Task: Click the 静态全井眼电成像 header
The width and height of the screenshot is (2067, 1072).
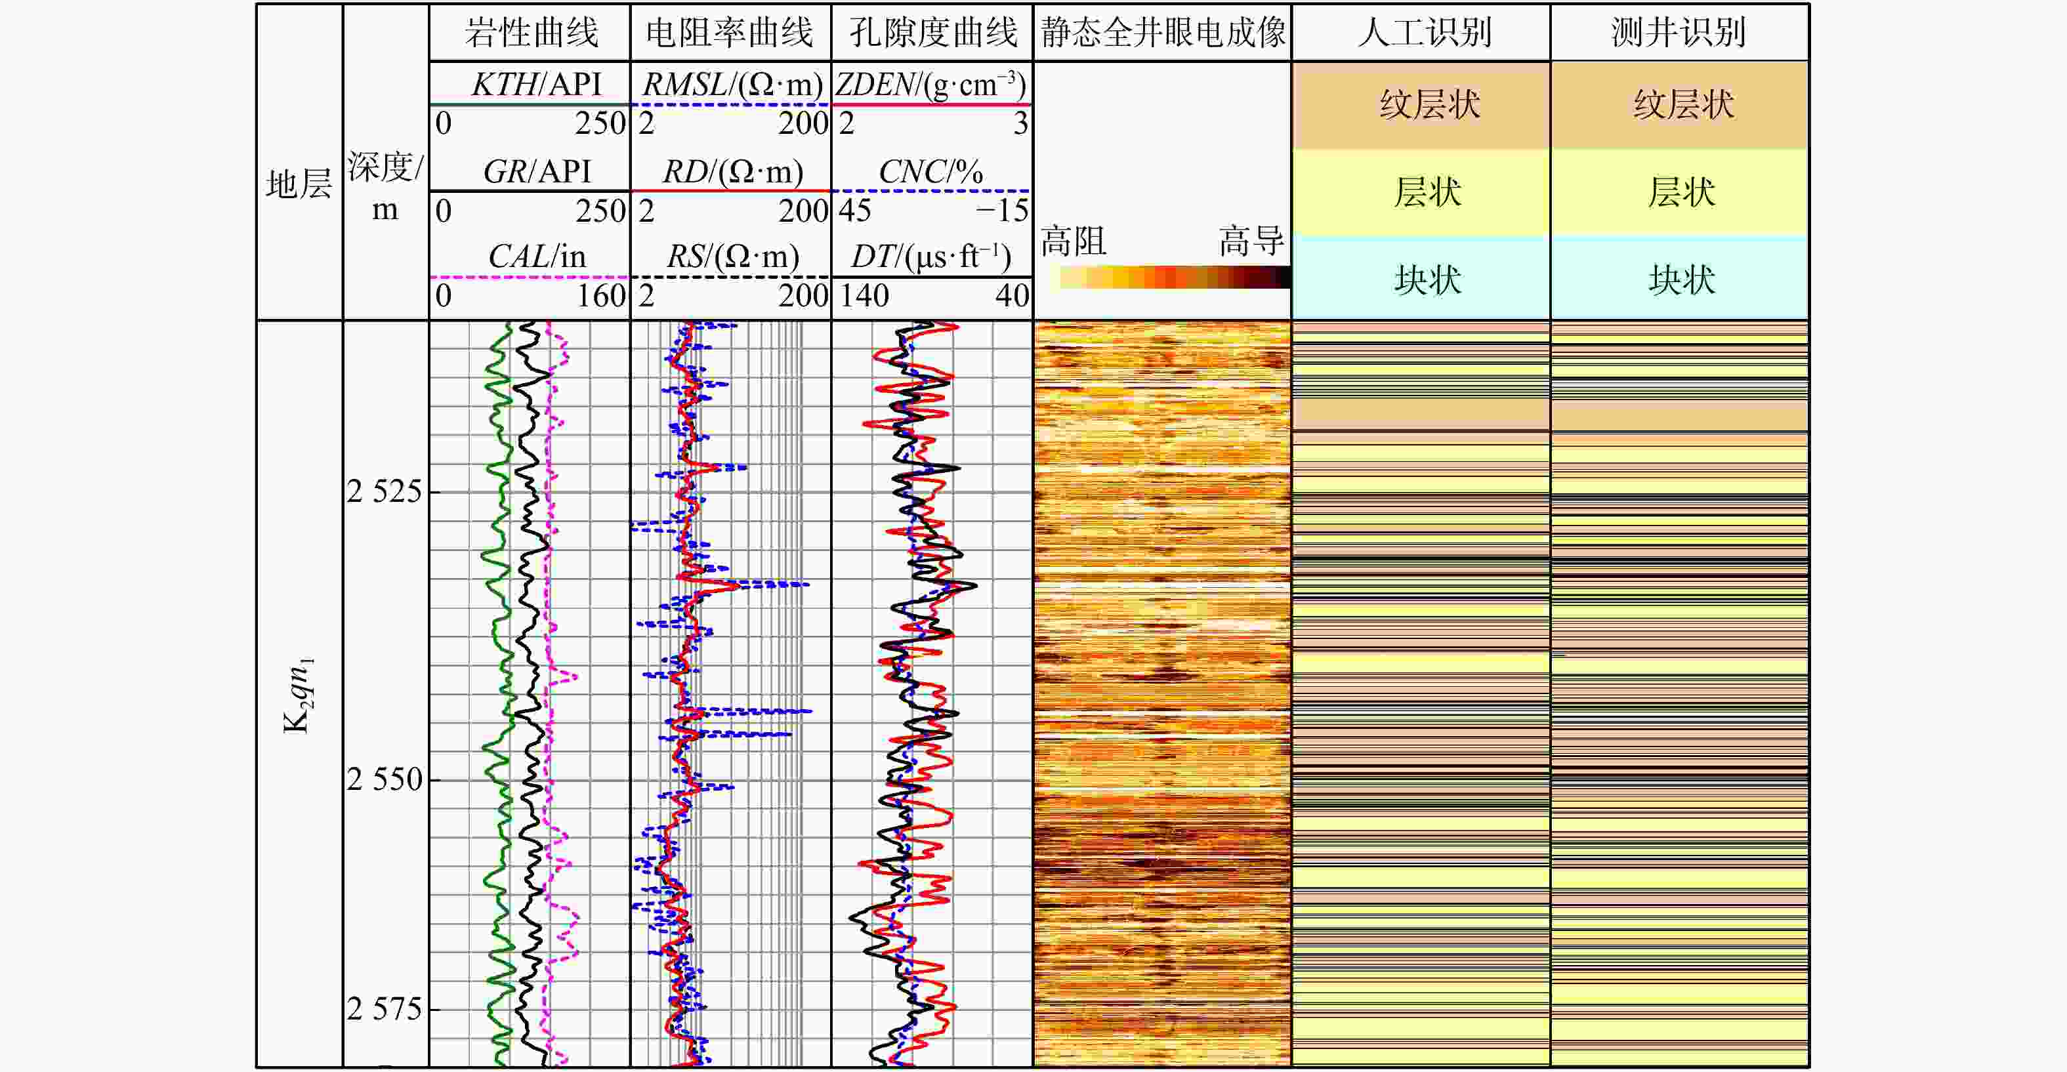Action: coord(1163,33)
